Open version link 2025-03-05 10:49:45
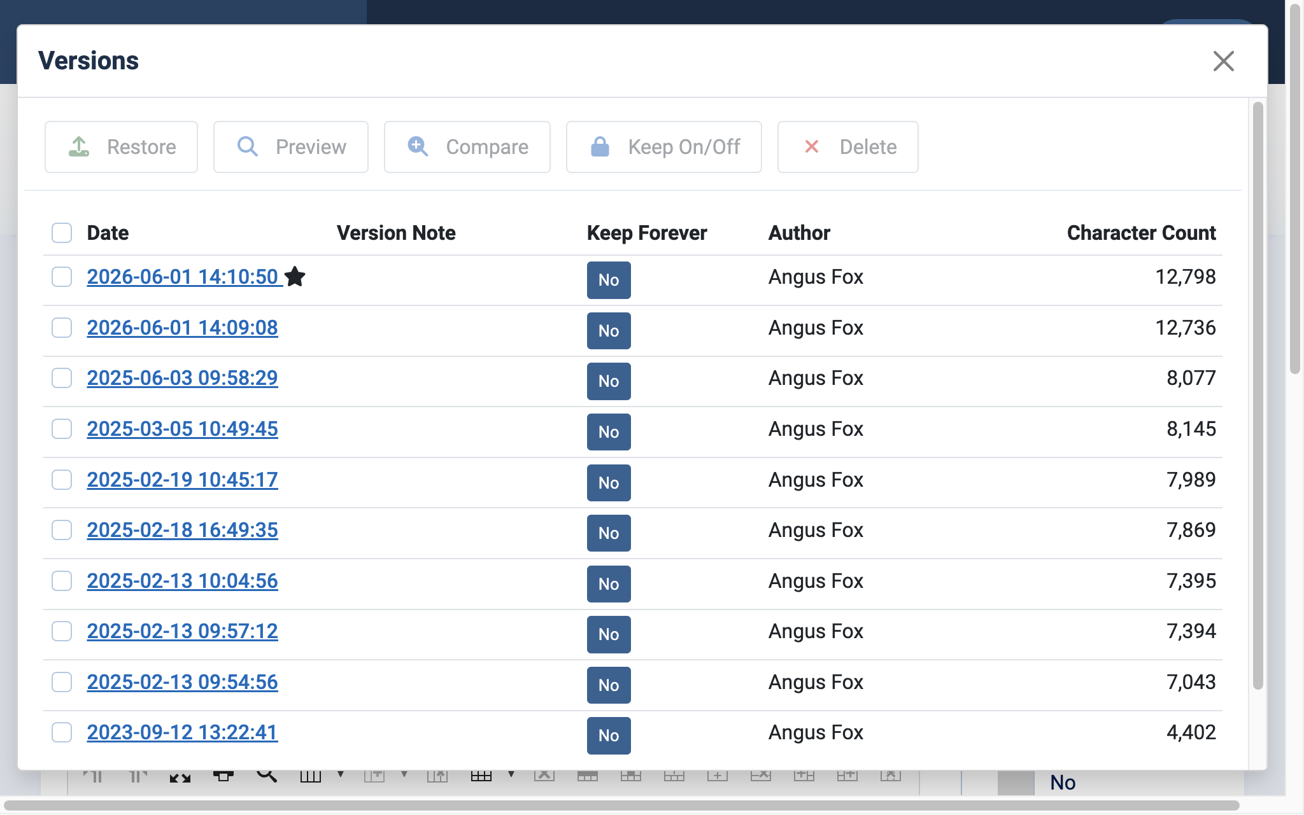1304x815 pixels. click(x=183, y=429)
